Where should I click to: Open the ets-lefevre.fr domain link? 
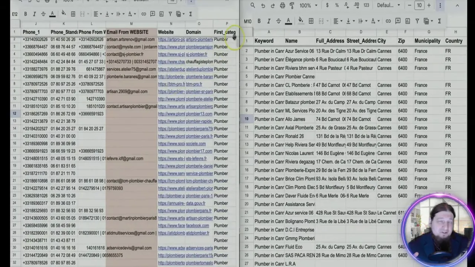(x=196, y=159)
